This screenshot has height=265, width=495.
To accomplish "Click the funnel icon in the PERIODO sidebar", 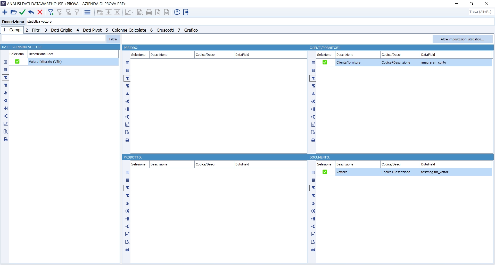I will tap(127, 78).
